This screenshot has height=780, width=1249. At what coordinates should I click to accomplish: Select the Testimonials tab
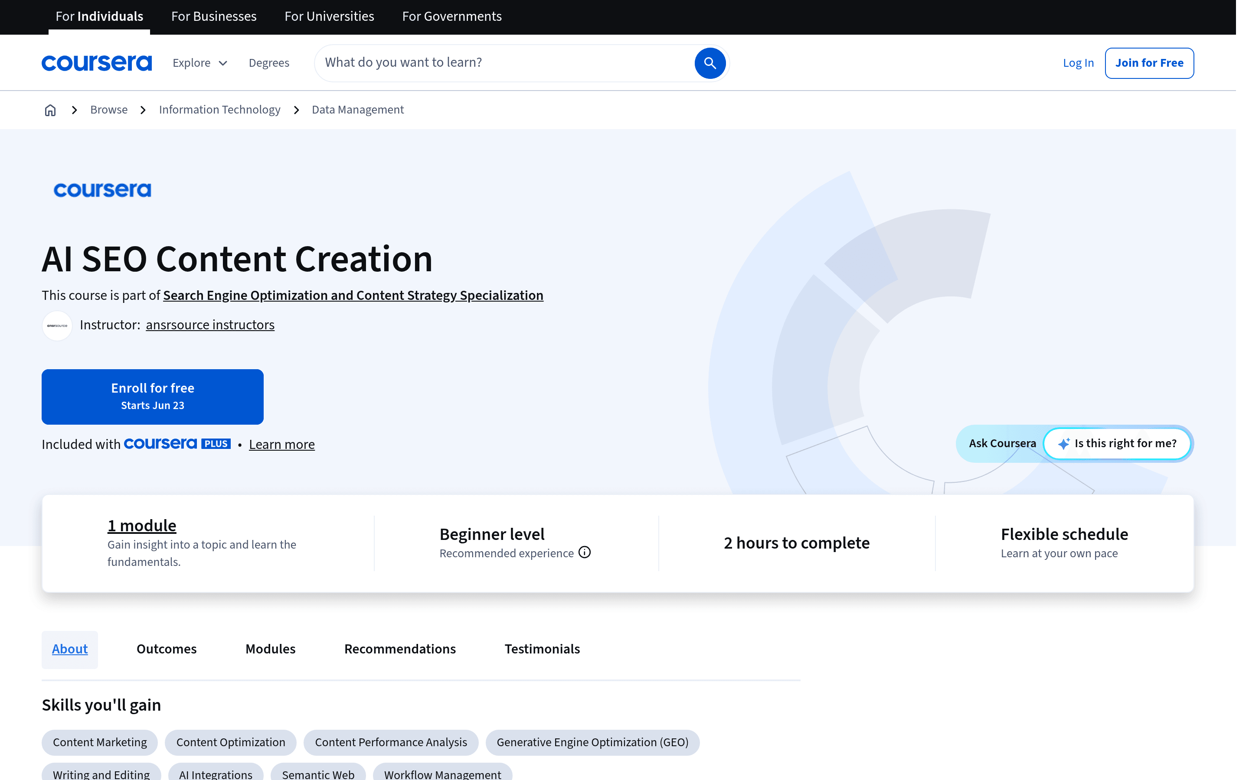543,650
